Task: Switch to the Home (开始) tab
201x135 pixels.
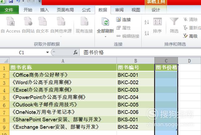Action: tap(28, 10)
